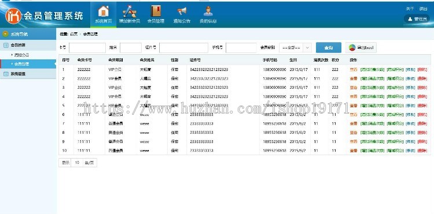
Task: Click 修改 in row 10
Action: point(410,151)
